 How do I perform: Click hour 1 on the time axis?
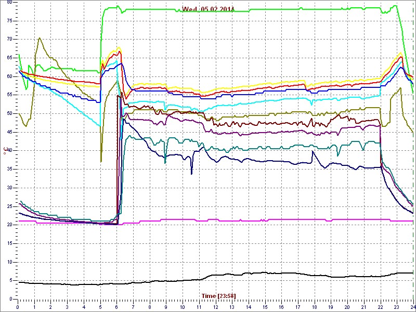click(34, 307)
